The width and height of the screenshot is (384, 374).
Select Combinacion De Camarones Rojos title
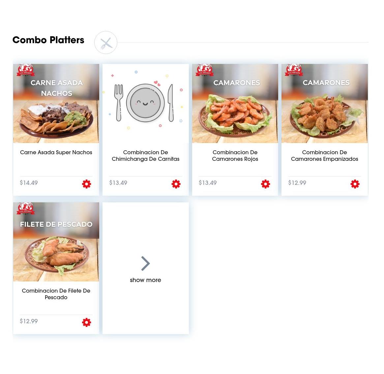coord(235,156)
